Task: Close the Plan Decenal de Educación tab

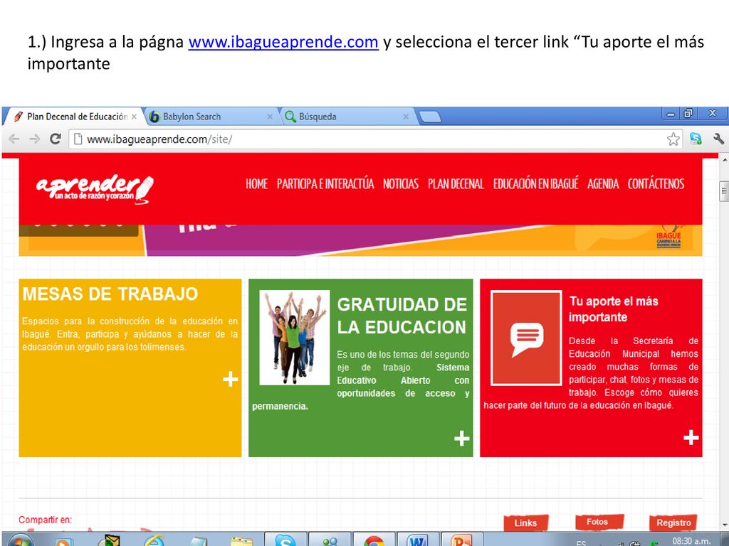Action: tap(134, 117)
